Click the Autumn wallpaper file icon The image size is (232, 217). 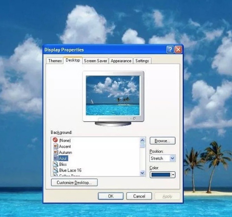pos(56,152)
